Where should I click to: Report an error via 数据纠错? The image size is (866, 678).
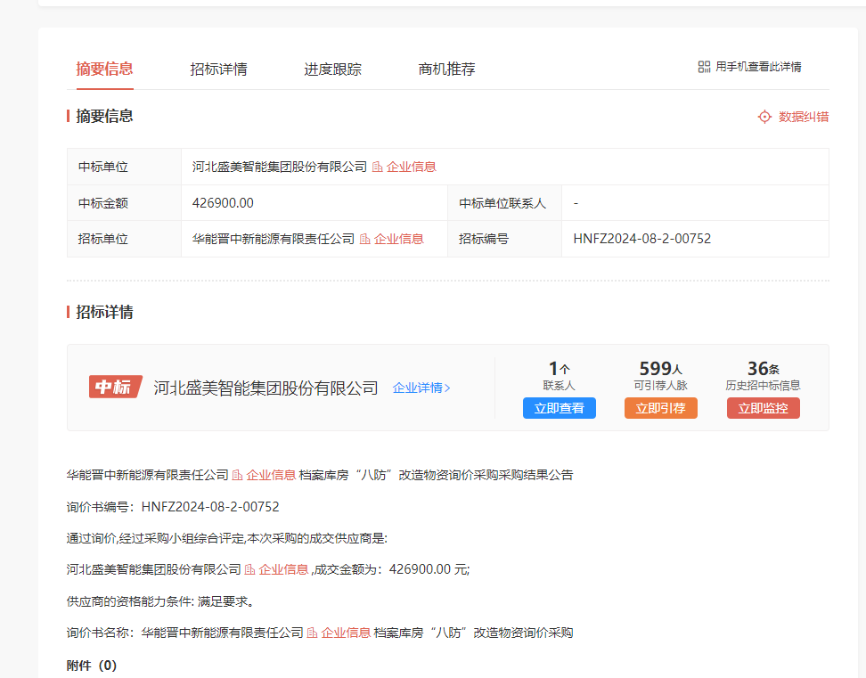[x=804, y=117]
